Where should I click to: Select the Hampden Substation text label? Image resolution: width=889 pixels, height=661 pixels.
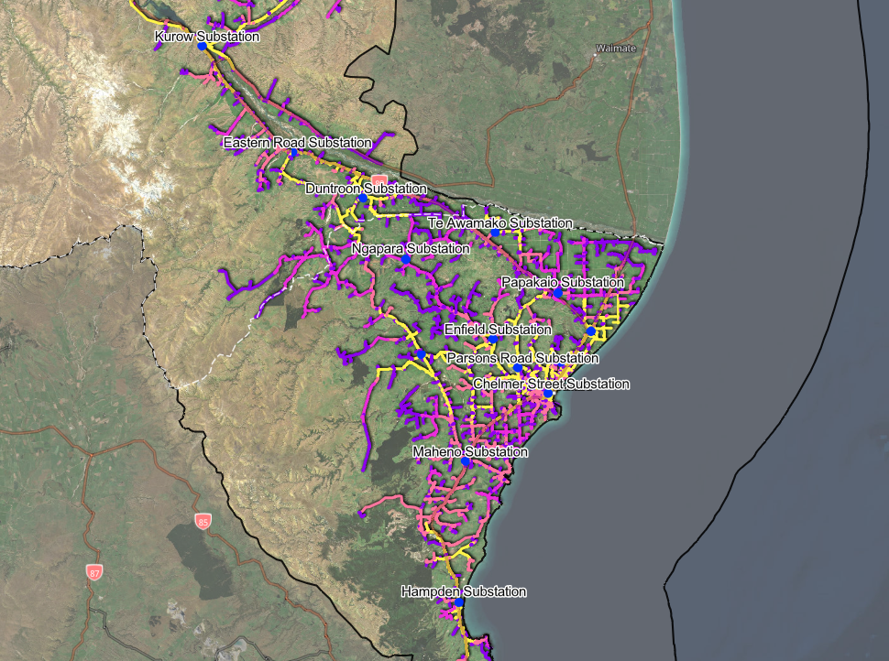click(x=464, y=592)
